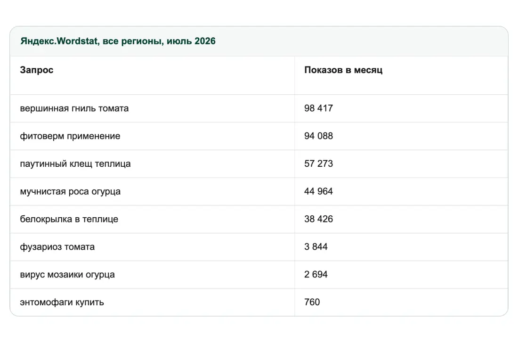Select the query 'паутинный клещ теплица'
The image size is (518, 343).
coord(75,164)
